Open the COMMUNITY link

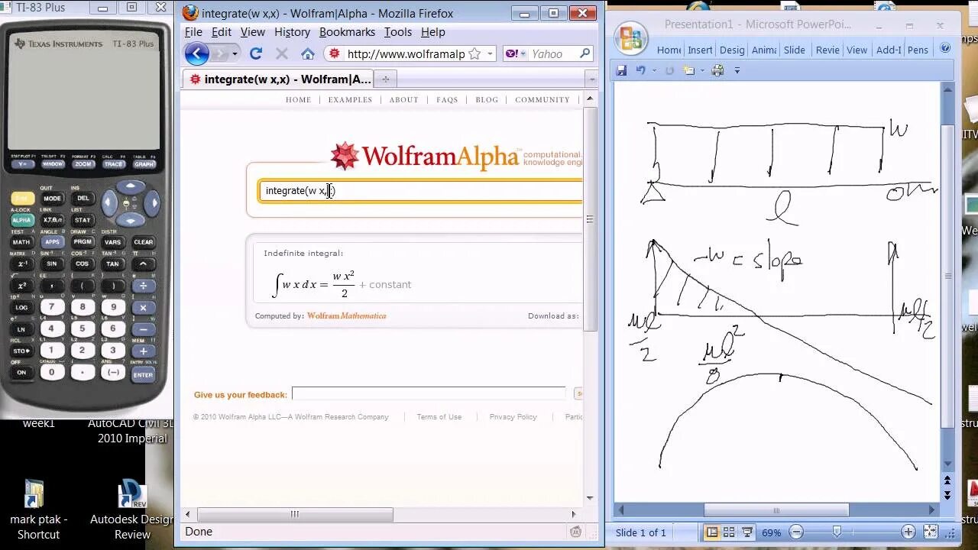point(542,99)
